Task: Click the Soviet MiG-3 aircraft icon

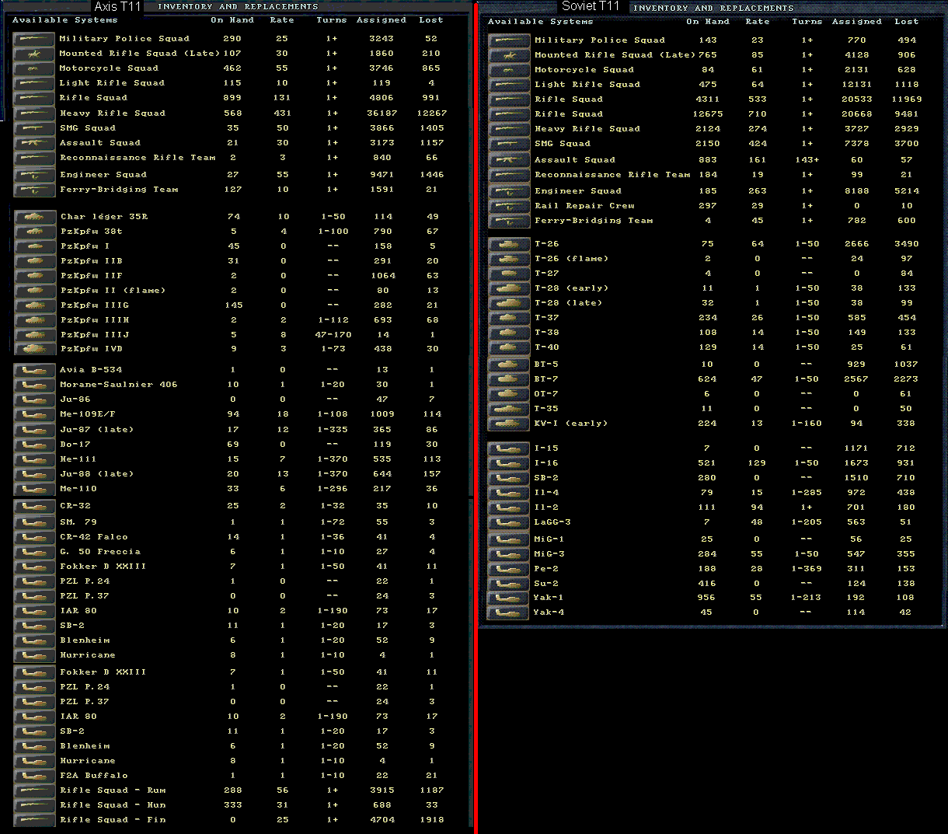Action: 508,553
